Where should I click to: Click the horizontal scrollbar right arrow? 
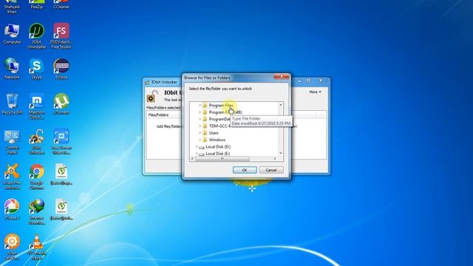pyautogui.click(x=275, y=159)
